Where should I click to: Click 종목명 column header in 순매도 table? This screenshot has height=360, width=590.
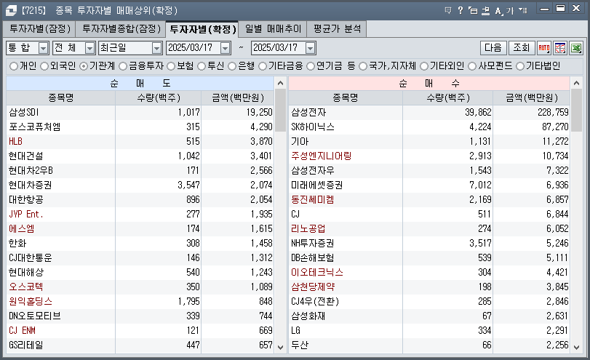coord(61,97)
